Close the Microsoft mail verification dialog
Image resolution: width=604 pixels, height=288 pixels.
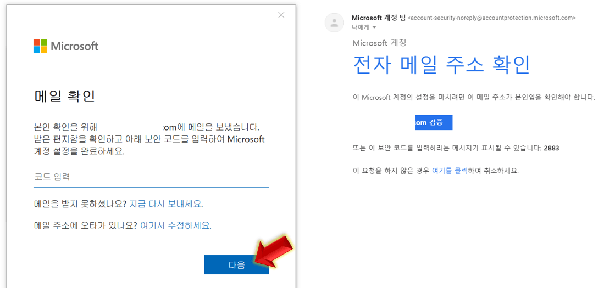(x=281, y=15)
